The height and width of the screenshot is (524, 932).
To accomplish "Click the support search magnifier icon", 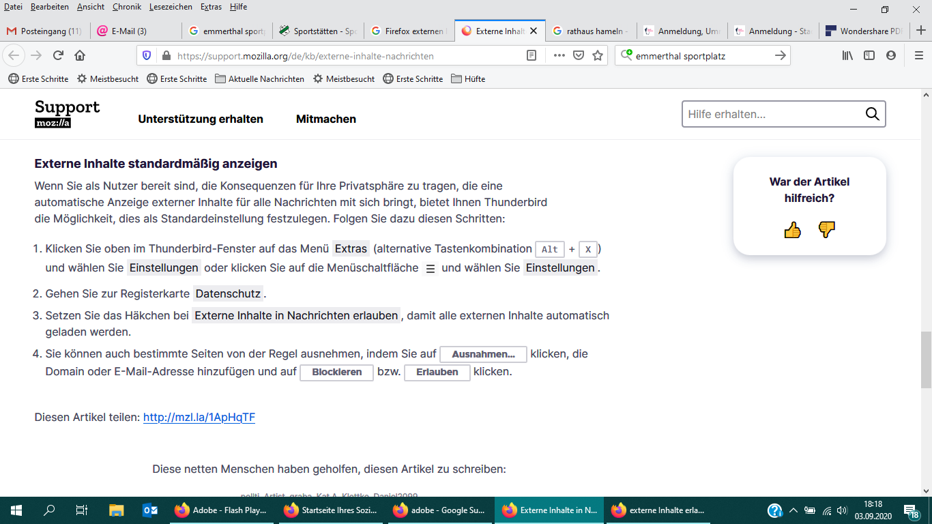I will 872,114.
